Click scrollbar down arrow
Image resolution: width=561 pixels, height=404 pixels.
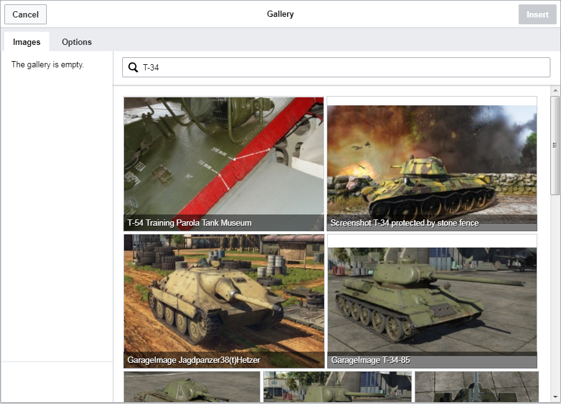555,397
